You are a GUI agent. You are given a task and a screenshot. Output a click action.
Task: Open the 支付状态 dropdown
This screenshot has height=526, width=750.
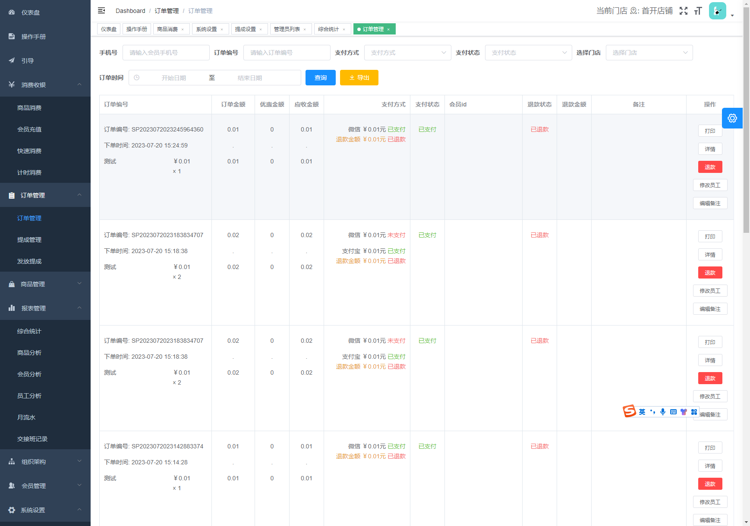(x=529, y=53)
